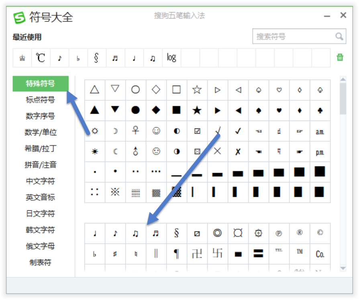This screenshot has height=300, width=359.
Task: Pick the bold ✗ cross symbol
Action: [x=238, y=151]
